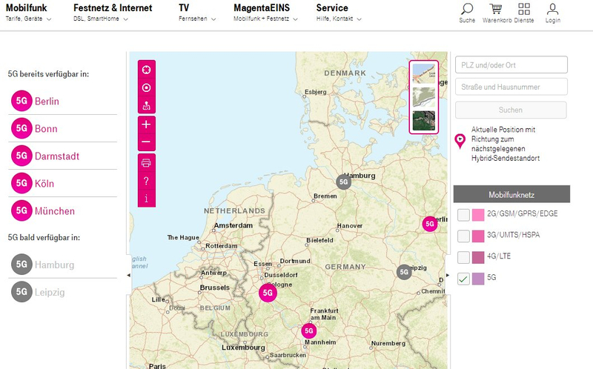The image size is (593, 369).
Task: Click the 5G badge beside Köln in list
Action: [21, 183]
